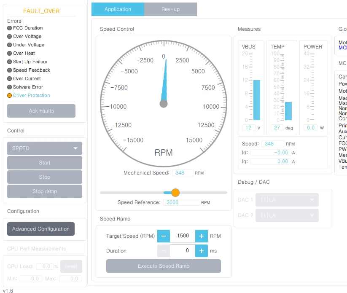This screenshot has height=293, width=347.
Task: Click the TEMP 27 deg value
Action: click(277, 128)
